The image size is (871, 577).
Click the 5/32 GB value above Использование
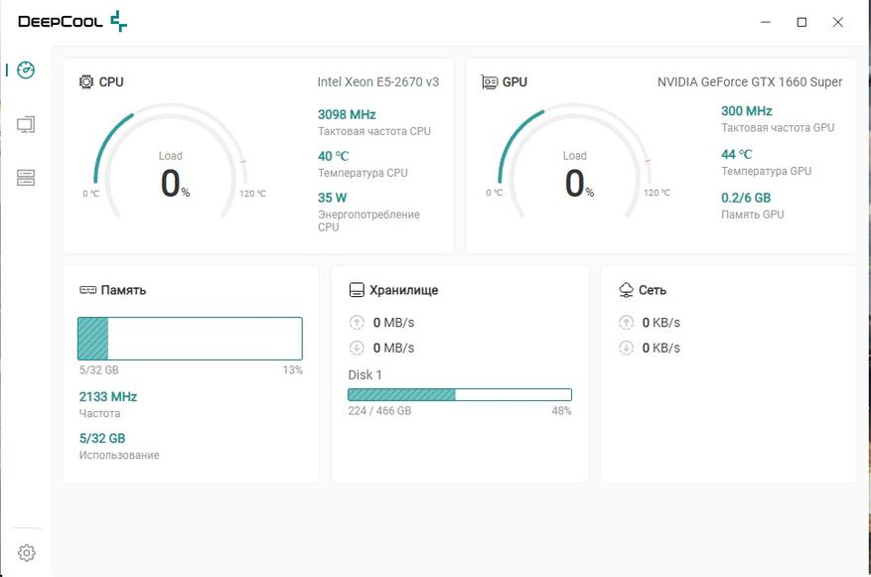(102, 438)
